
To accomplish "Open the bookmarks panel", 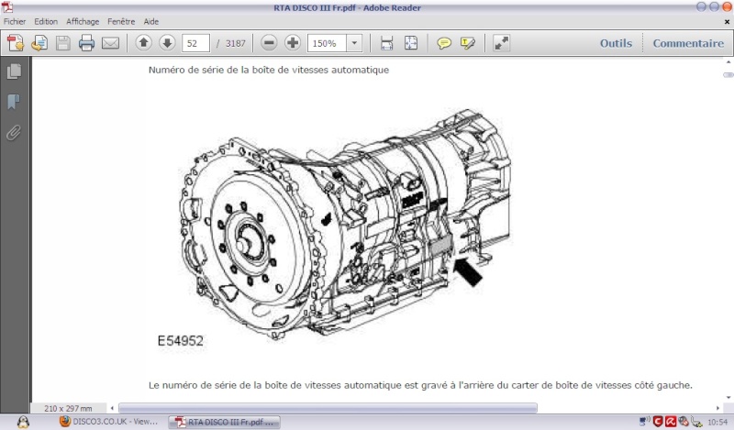I will (x=14, y=102).
